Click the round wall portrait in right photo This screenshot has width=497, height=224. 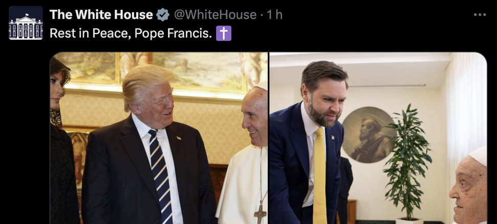[368, 135]
